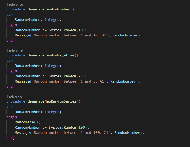Click the Integer type in the first var block
190x147 pixels.
[52, 20]
